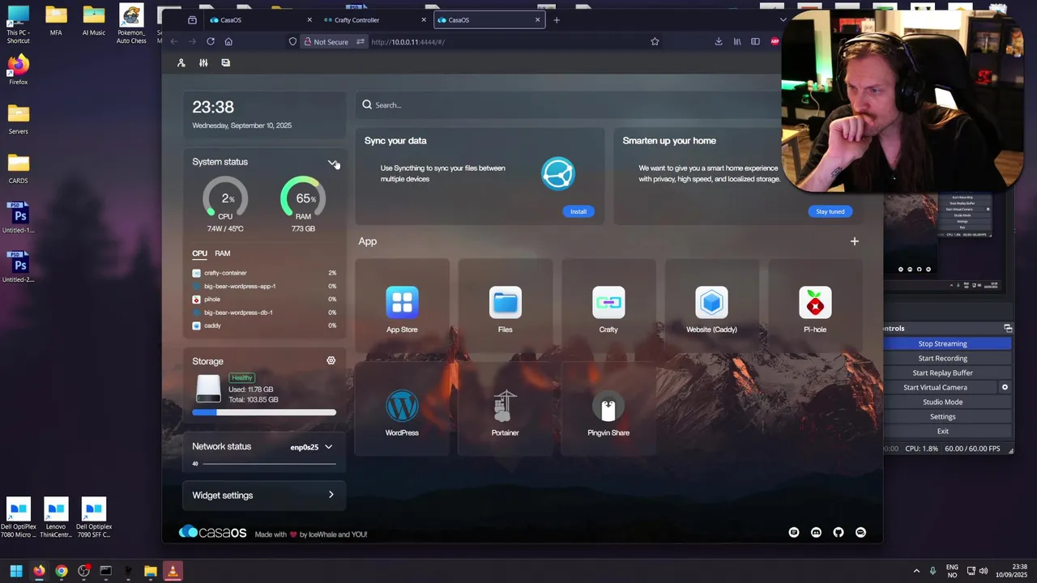Screen dimensions: 1037x583
Task: Open volume control in system tray
Action: tap(984, 571)
